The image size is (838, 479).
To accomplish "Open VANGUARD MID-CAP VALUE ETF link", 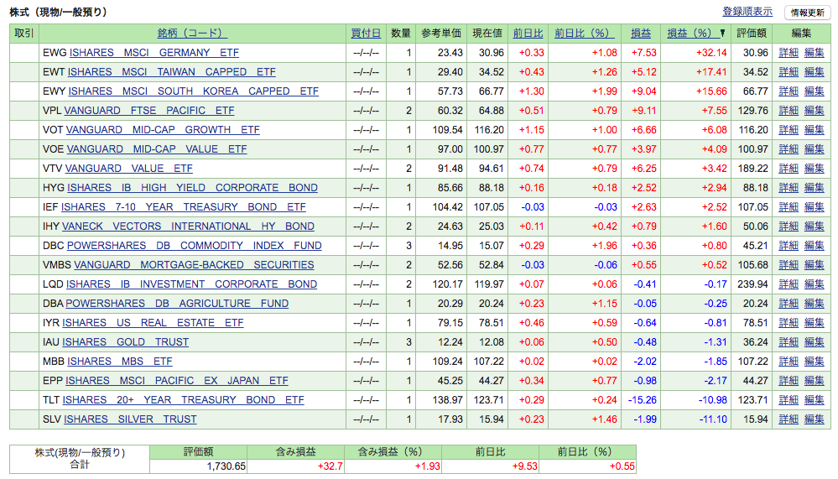I will (x=157, y=148).
